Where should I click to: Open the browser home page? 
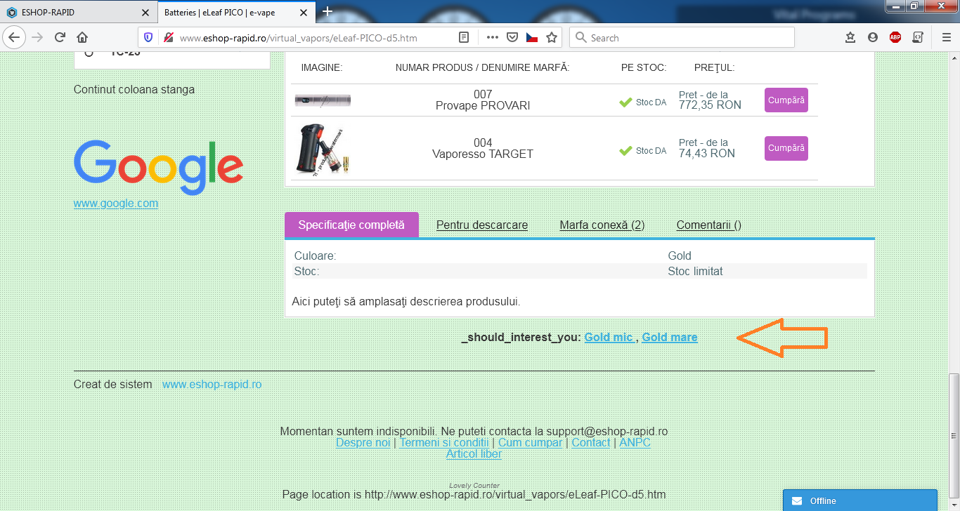pyautogui.click(x=82, y=37)
